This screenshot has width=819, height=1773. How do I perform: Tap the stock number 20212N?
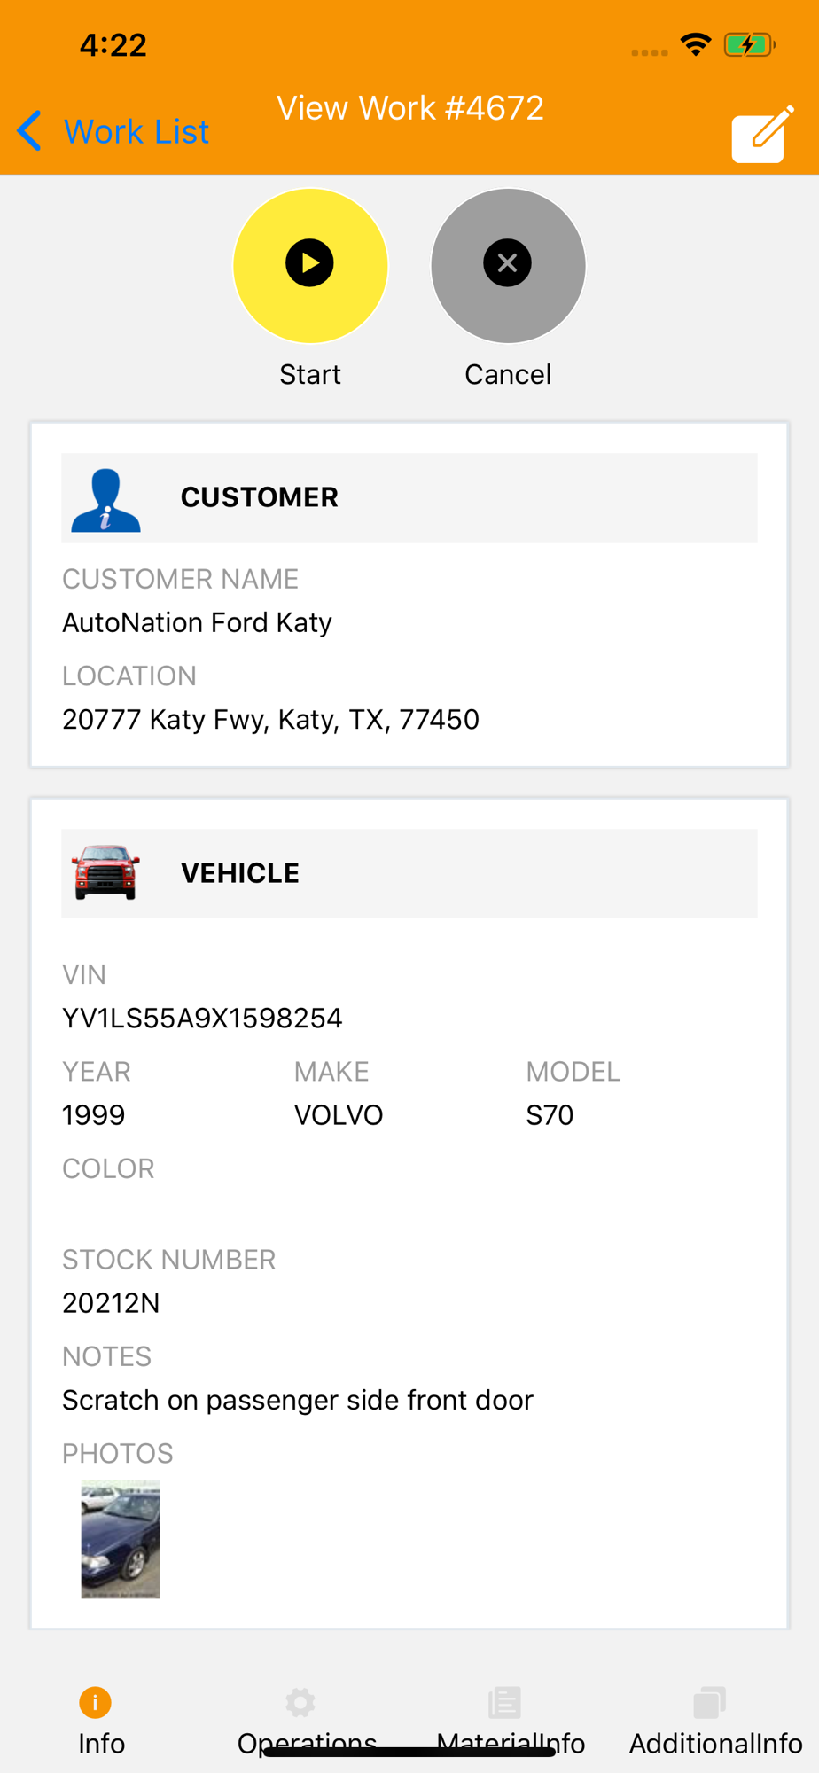pyautogui.click(x=111, y=1303)
